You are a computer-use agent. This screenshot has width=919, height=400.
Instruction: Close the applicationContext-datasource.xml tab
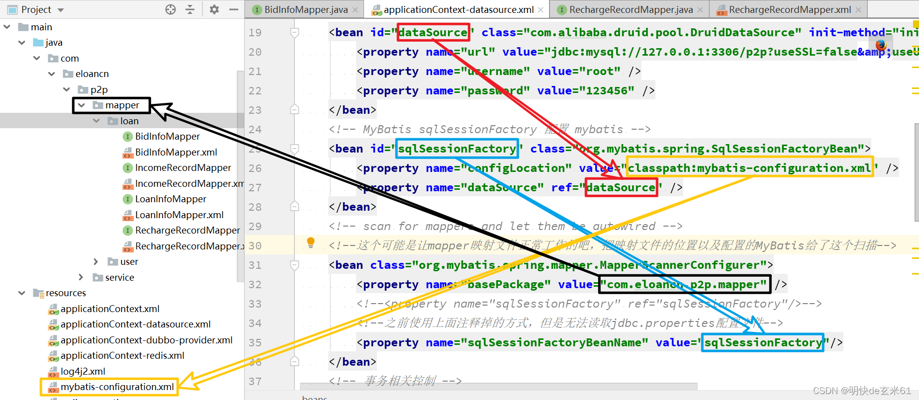pyautogui.click(x=541, y=9)
